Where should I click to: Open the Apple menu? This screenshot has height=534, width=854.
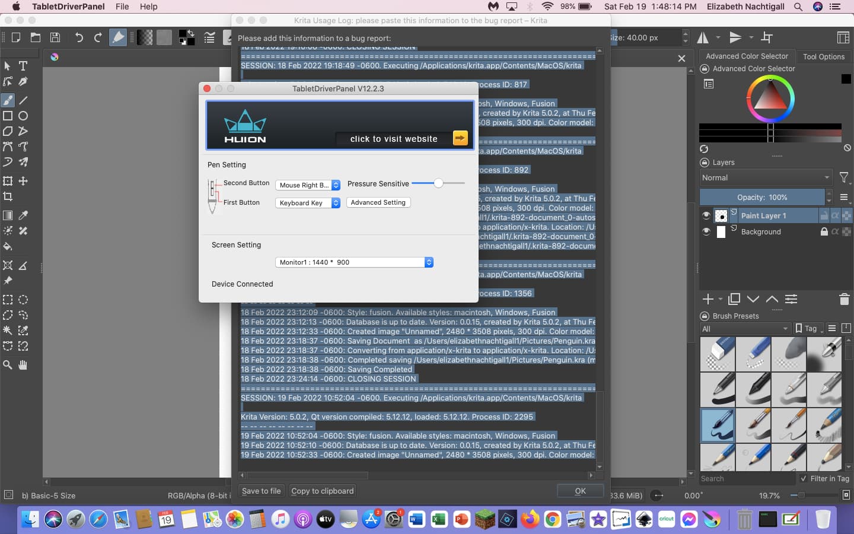click(16, 7)
